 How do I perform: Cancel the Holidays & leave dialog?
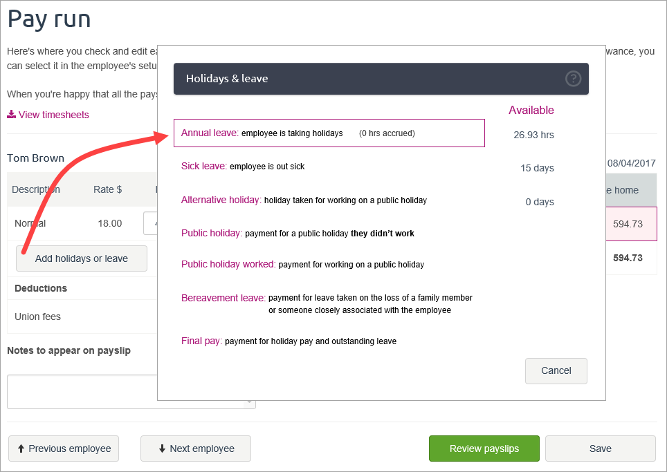[556, 370]
